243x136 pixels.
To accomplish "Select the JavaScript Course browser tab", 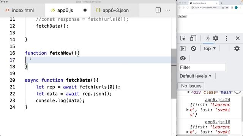I will pos(204,3).
